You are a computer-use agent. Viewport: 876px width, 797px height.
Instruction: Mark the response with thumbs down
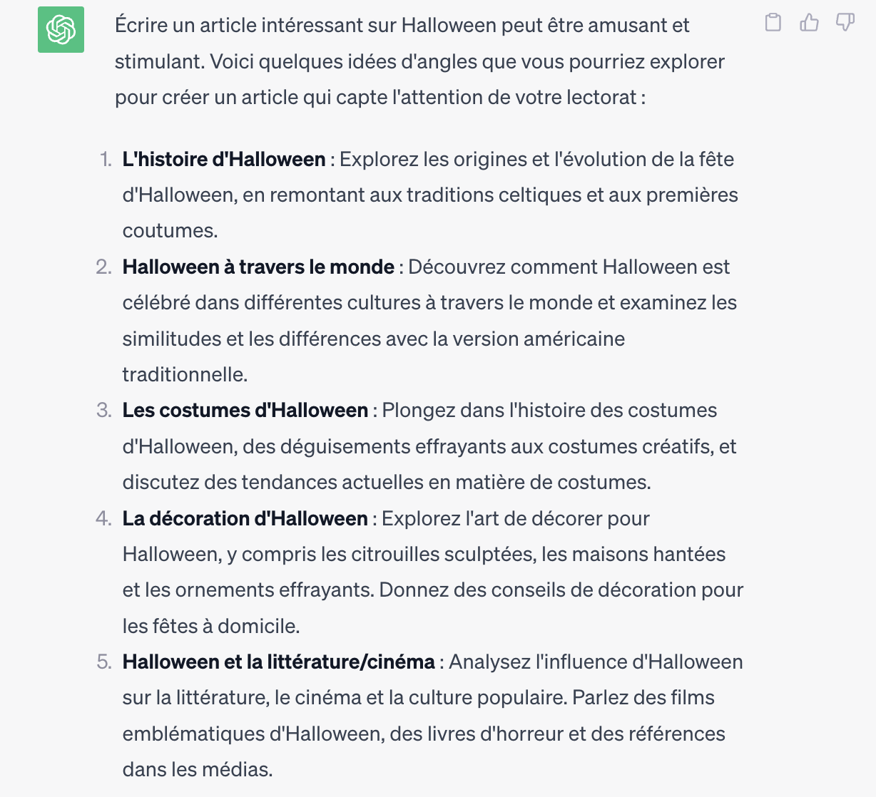[845, 23]
